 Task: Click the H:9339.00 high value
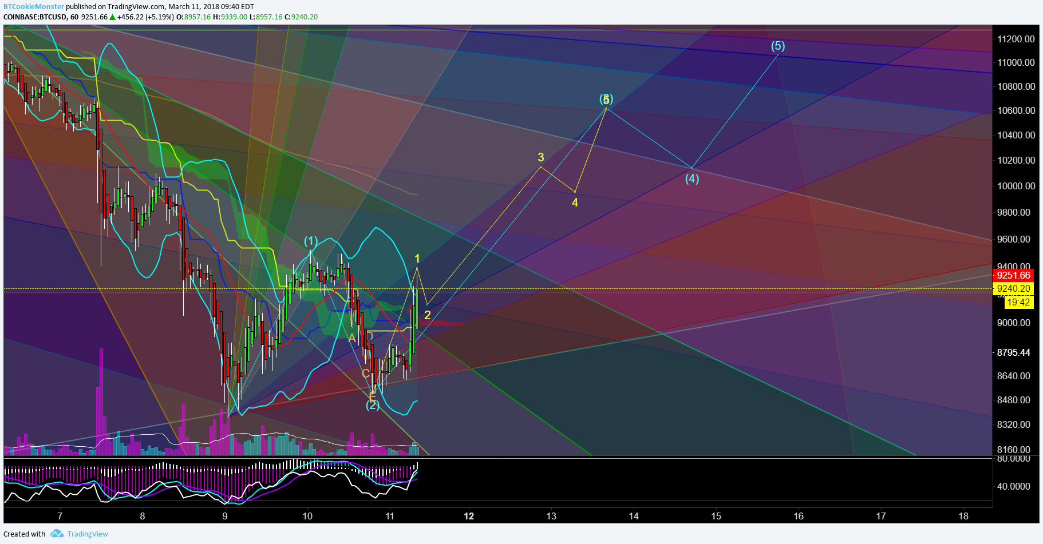click(x=230, y=17)
